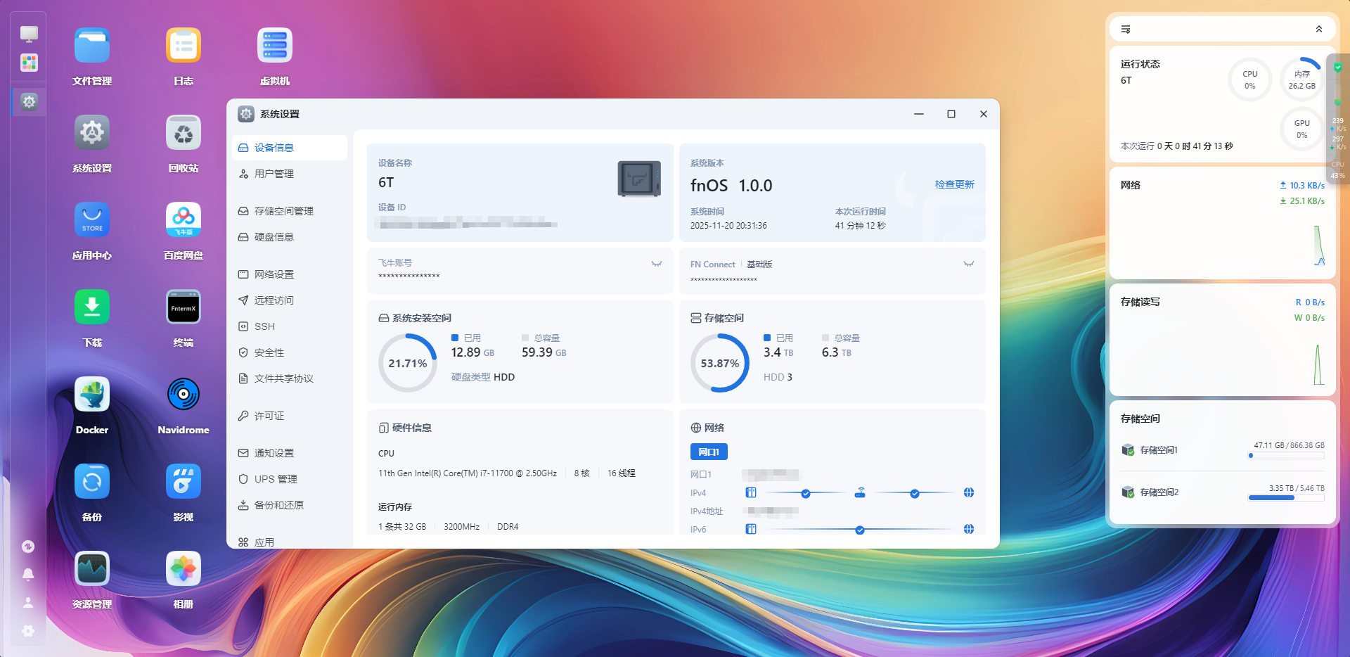Open the 百度网盘 app icon

pyautogui.click(x=184, y=220)
